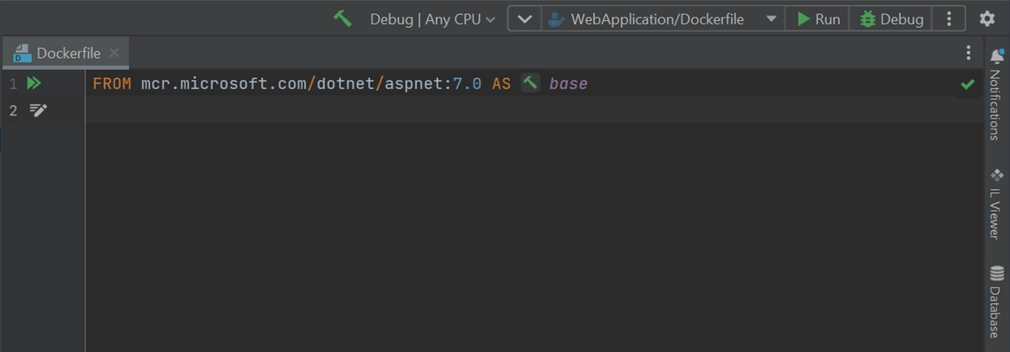The width and height of the screenshot is (1010, 352).
Task: Open the IDE settings gear
Action: tap(987, 18)
